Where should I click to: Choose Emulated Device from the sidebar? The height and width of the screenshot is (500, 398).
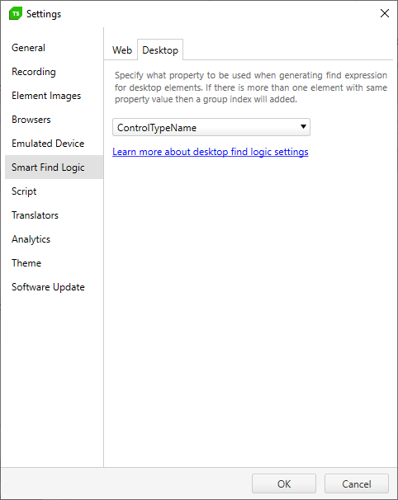pos(48,144)
